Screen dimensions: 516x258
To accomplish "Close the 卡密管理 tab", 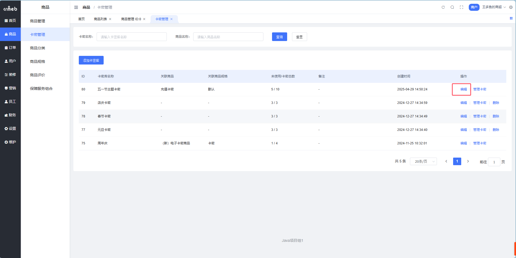I will [171, 19].
